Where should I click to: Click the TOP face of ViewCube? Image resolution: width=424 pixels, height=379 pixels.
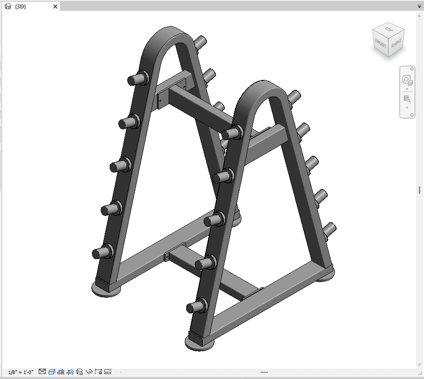tap(388, 30)
